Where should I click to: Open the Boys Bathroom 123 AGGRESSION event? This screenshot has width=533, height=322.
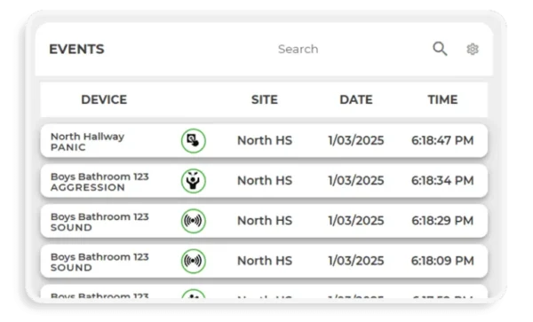pos(264,180)
